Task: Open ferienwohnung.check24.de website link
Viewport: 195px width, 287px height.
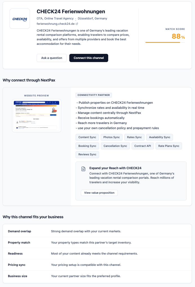Action: click(56, 24)
